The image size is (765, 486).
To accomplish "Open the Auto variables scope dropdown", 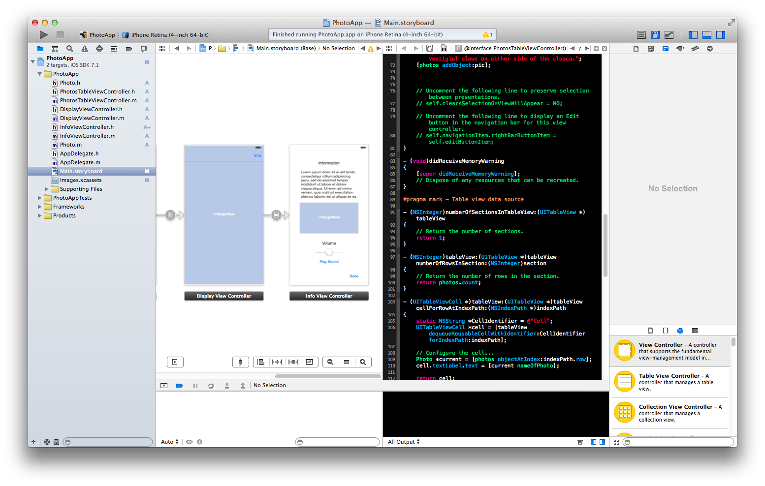I will click(x=170, y=442).
